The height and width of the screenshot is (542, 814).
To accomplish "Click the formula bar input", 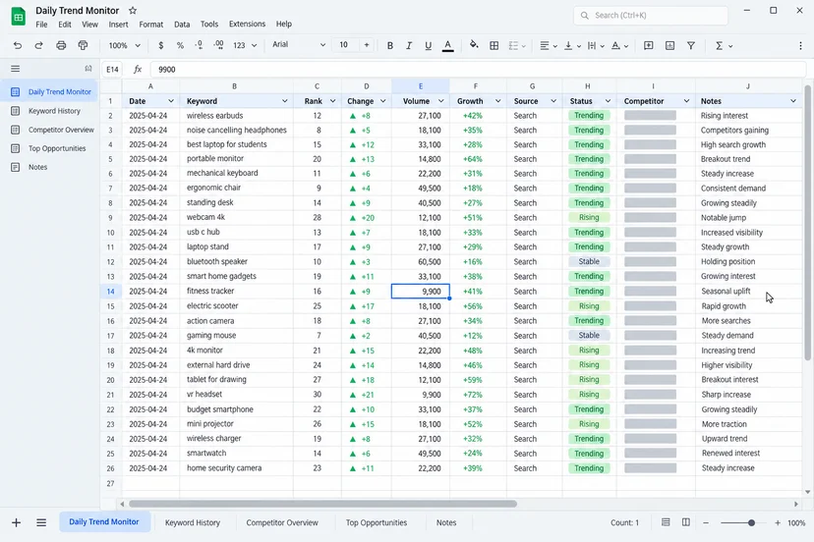I will click(478, 69).
